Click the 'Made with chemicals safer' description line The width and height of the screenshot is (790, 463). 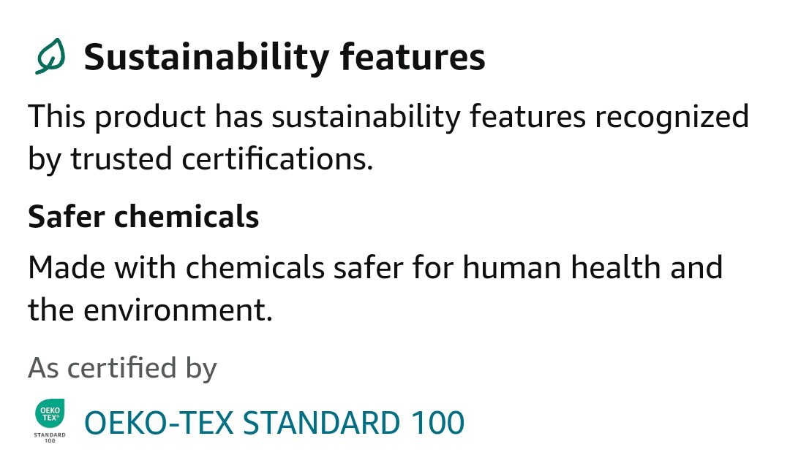point(375,267)
